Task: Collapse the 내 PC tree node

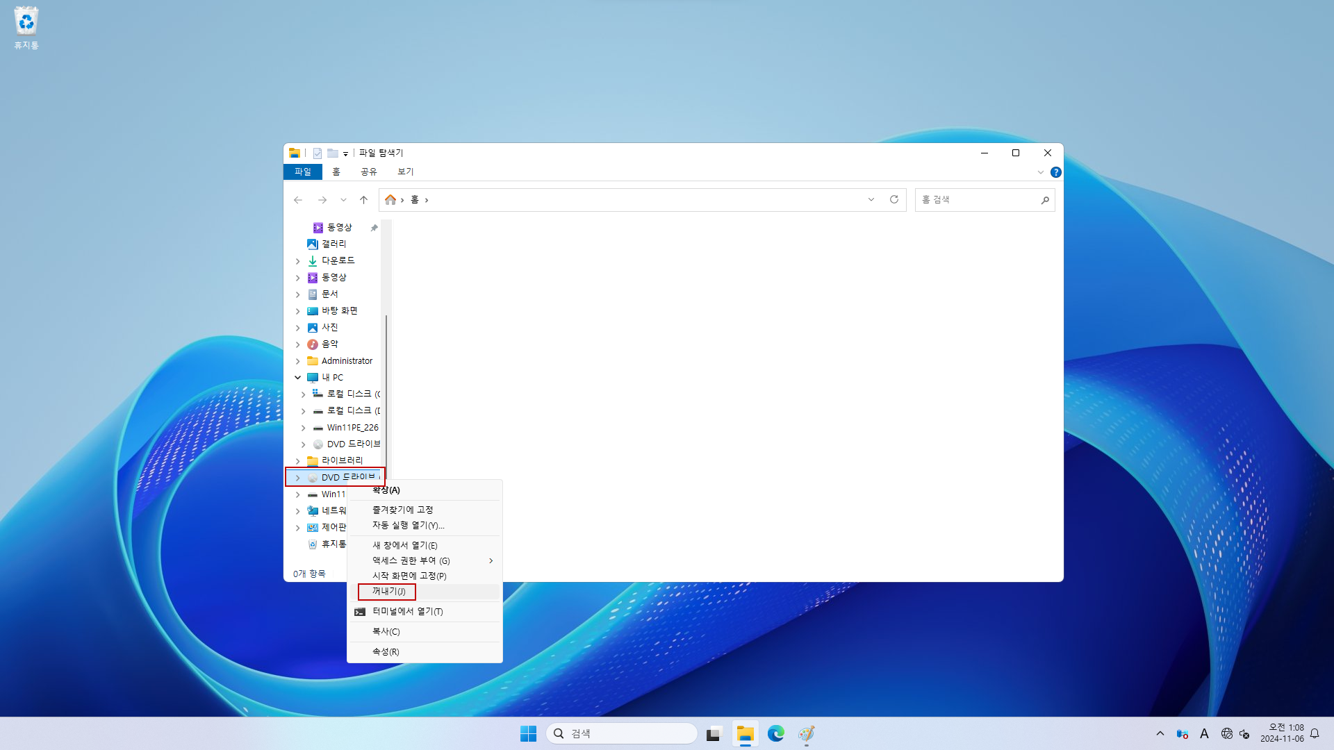Action: [x=298, y=378]
